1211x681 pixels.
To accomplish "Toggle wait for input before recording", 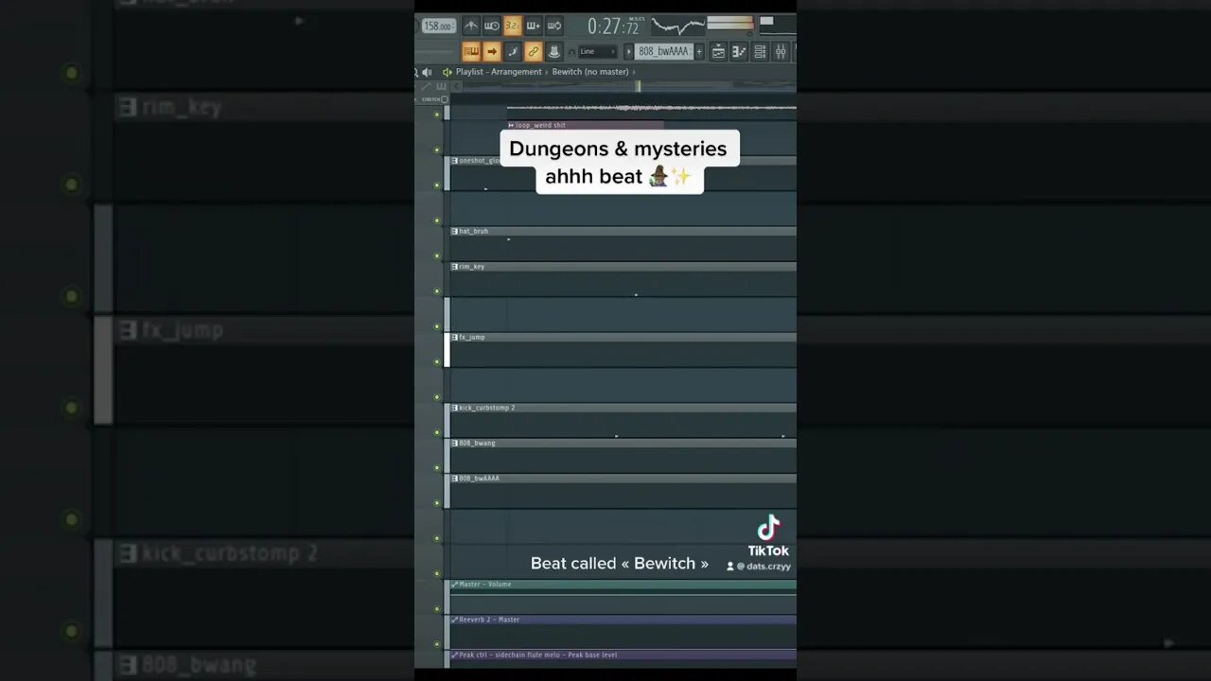I will [492, 26].
